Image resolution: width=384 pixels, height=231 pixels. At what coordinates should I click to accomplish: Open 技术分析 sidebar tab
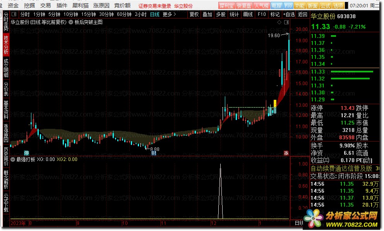click(x=6, y=44)
